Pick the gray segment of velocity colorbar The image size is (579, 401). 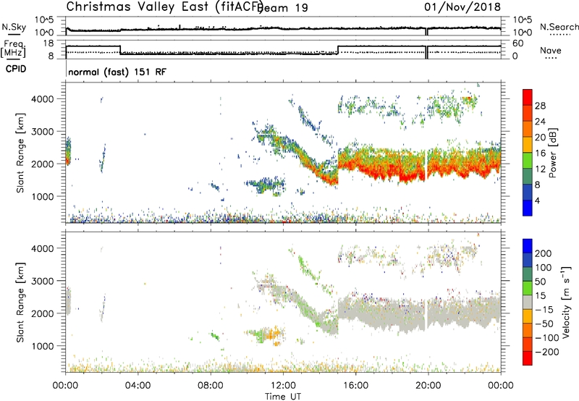[x=528, y=302]
